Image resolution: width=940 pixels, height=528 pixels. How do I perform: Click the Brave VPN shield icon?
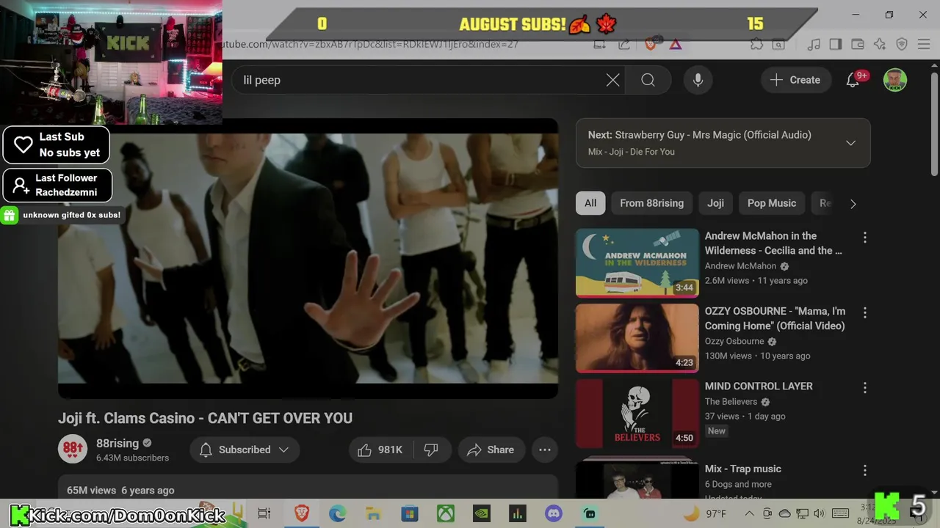tap(902, 44)
